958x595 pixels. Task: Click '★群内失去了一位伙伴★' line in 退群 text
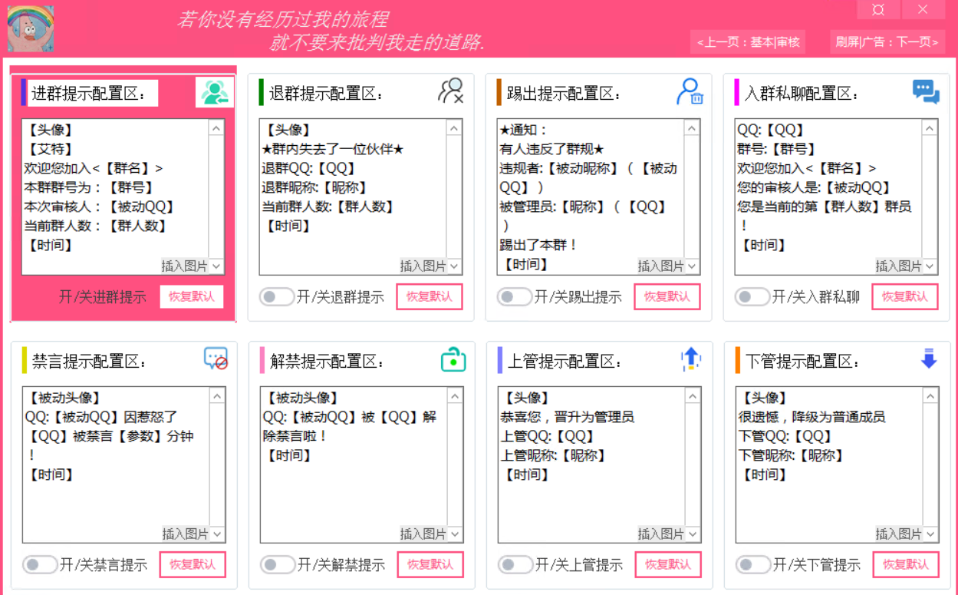[333, 149]
